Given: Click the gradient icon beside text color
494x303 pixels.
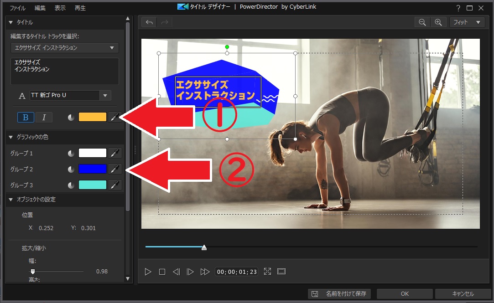Looking at the screenshot, I should pos(71,118).
